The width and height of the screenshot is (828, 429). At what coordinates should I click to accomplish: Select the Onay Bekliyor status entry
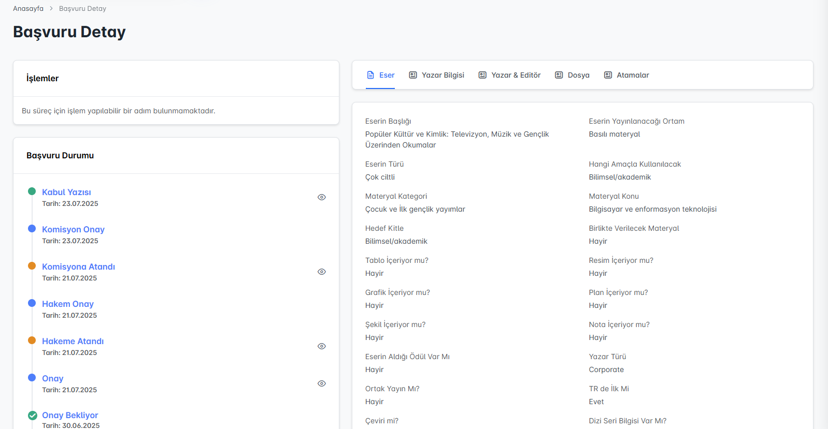70,415
